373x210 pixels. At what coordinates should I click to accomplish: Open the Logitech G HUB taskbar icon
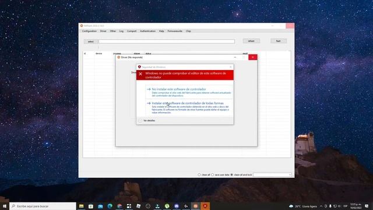coord(186,206)
